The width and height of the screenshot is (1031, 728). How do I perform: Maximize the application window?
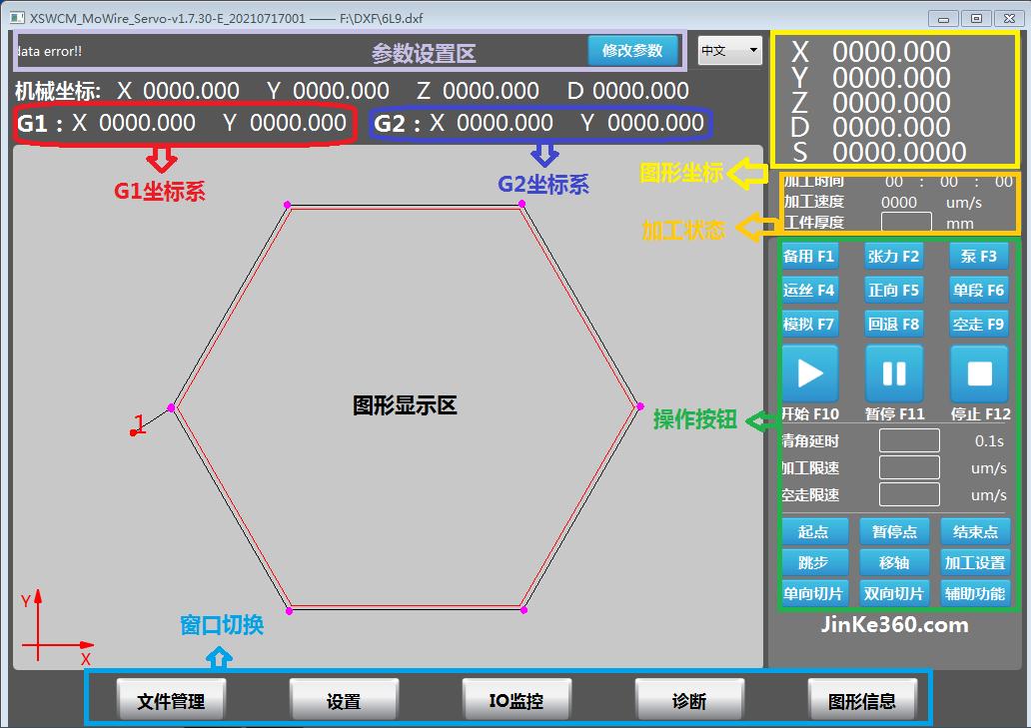(976, 18)
